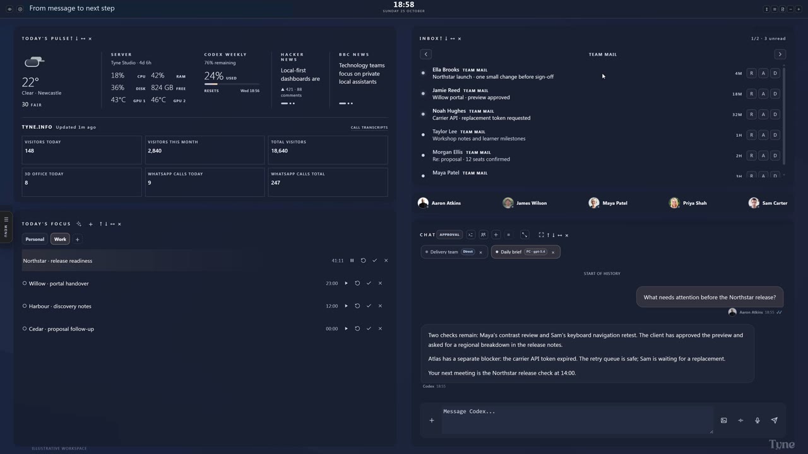The height and width of the screenshot is (454, 808).
Task: Delete the Willow portal handover task
Action: tap(380, 283)
